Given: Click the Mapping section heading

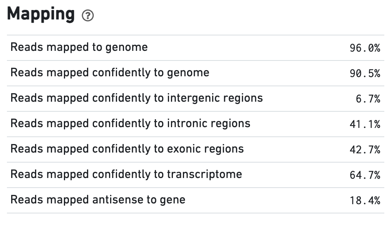Looking at the screenshot, I should (x=41, y=14).
